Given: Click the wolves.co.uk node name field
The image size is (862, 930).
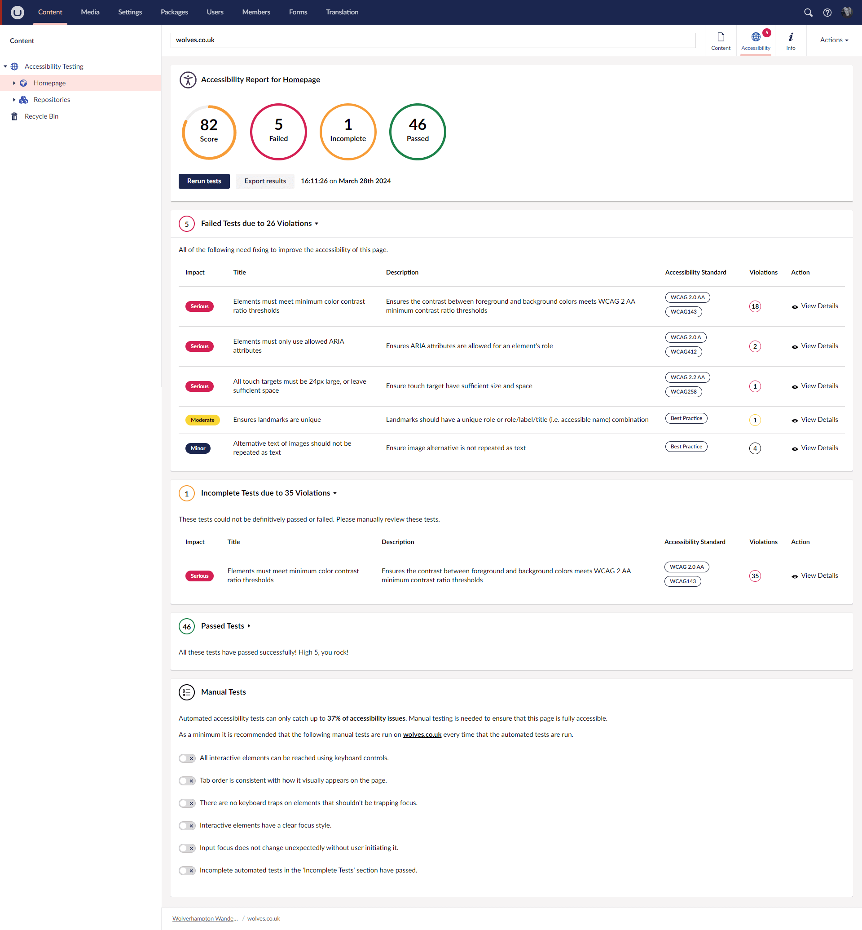Looking at the screenshot, I should 432,40.
